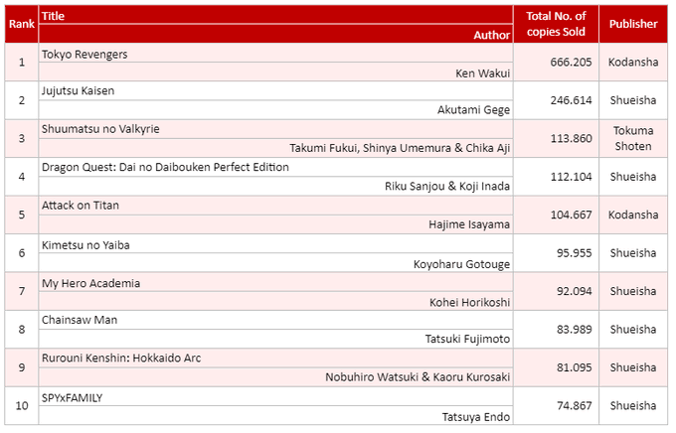
Task: Click Shueisha publisher in Dragon Quest row
Action: coord(633,177)
